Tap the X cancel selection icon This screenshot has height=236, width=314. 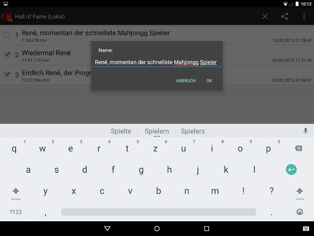tap(265, 17)
